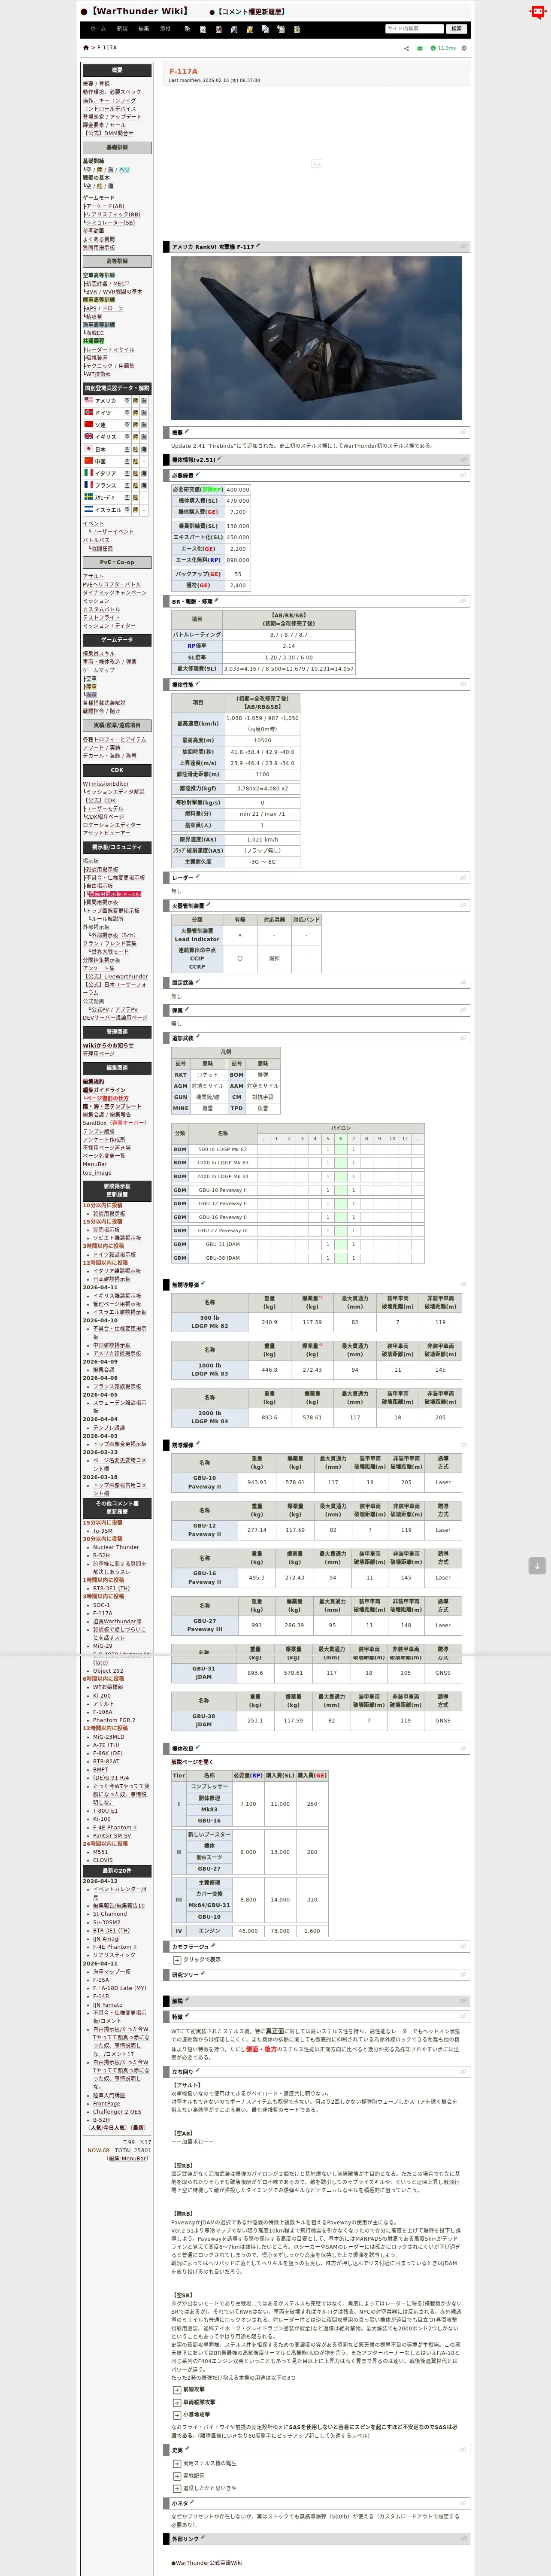Open the 【コメント欄更新履歴】 header link
Image resolution: width=551 pixels, height=2576 pixels.
pos(251,12)
